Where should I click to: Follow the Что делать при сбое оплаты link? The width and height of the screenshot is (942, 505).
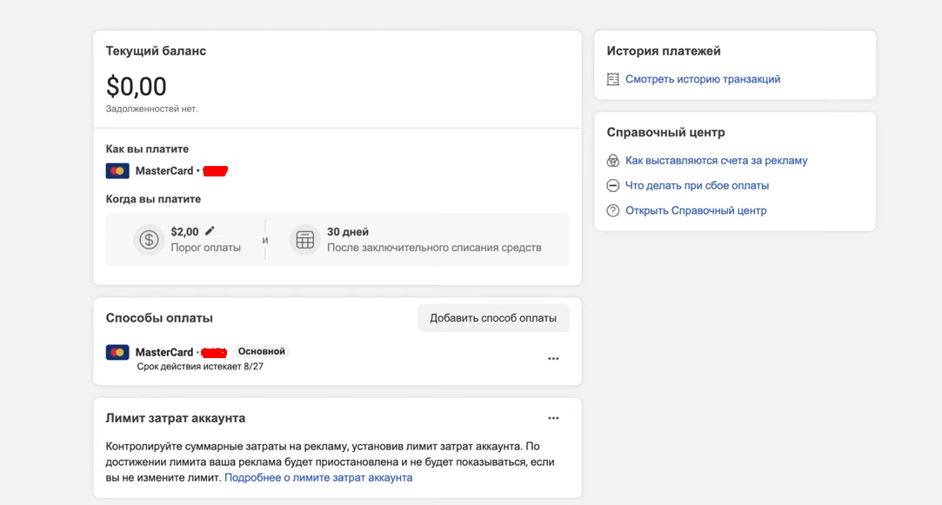point(697,186)
